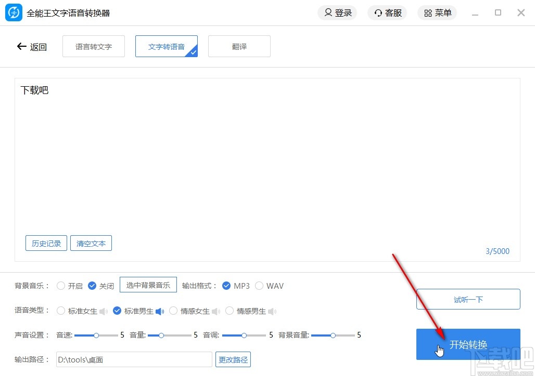Select WAV as output format
Screen dimensions: 535x376
point(259,286)
